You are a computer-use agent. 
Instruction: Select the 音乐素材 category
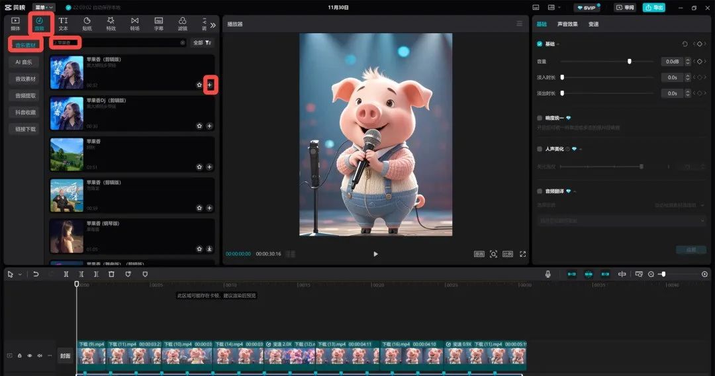(x=26, y=45)
